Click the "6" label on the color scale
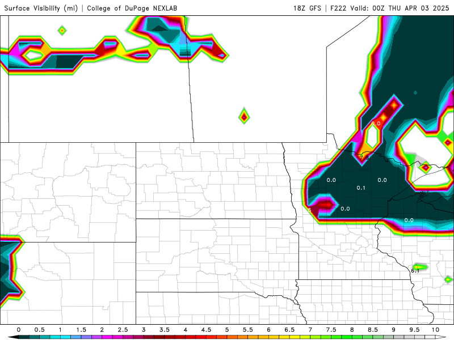 (x=268, y=330)
